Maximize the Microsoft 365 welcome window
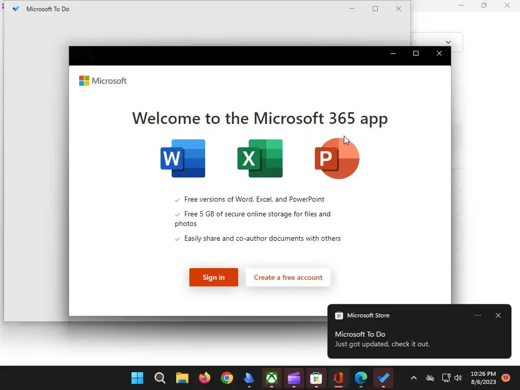Image resolution: width=520 pixels, height=390 pixels. point(416,53)
